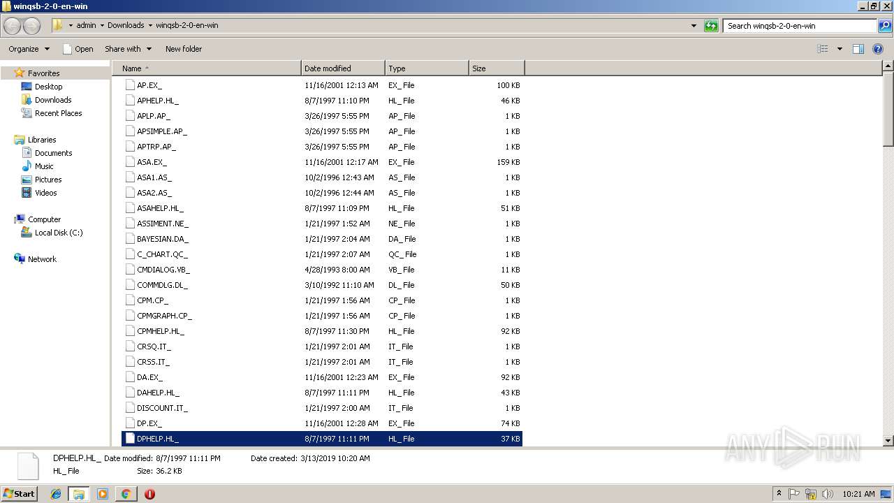Screen dimensions: 894x503
Task: Expand the Downloads breadcrumb arrow
Action: 150,26
